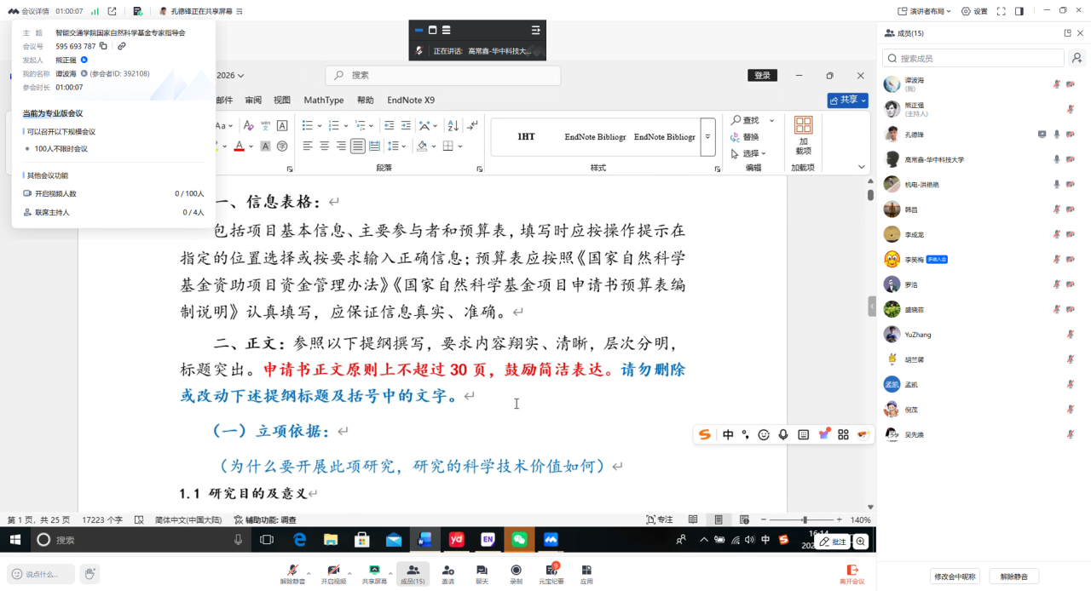Click the red 离开会议 button
This screenshot has height=591, width=1091.
[851, 573]
